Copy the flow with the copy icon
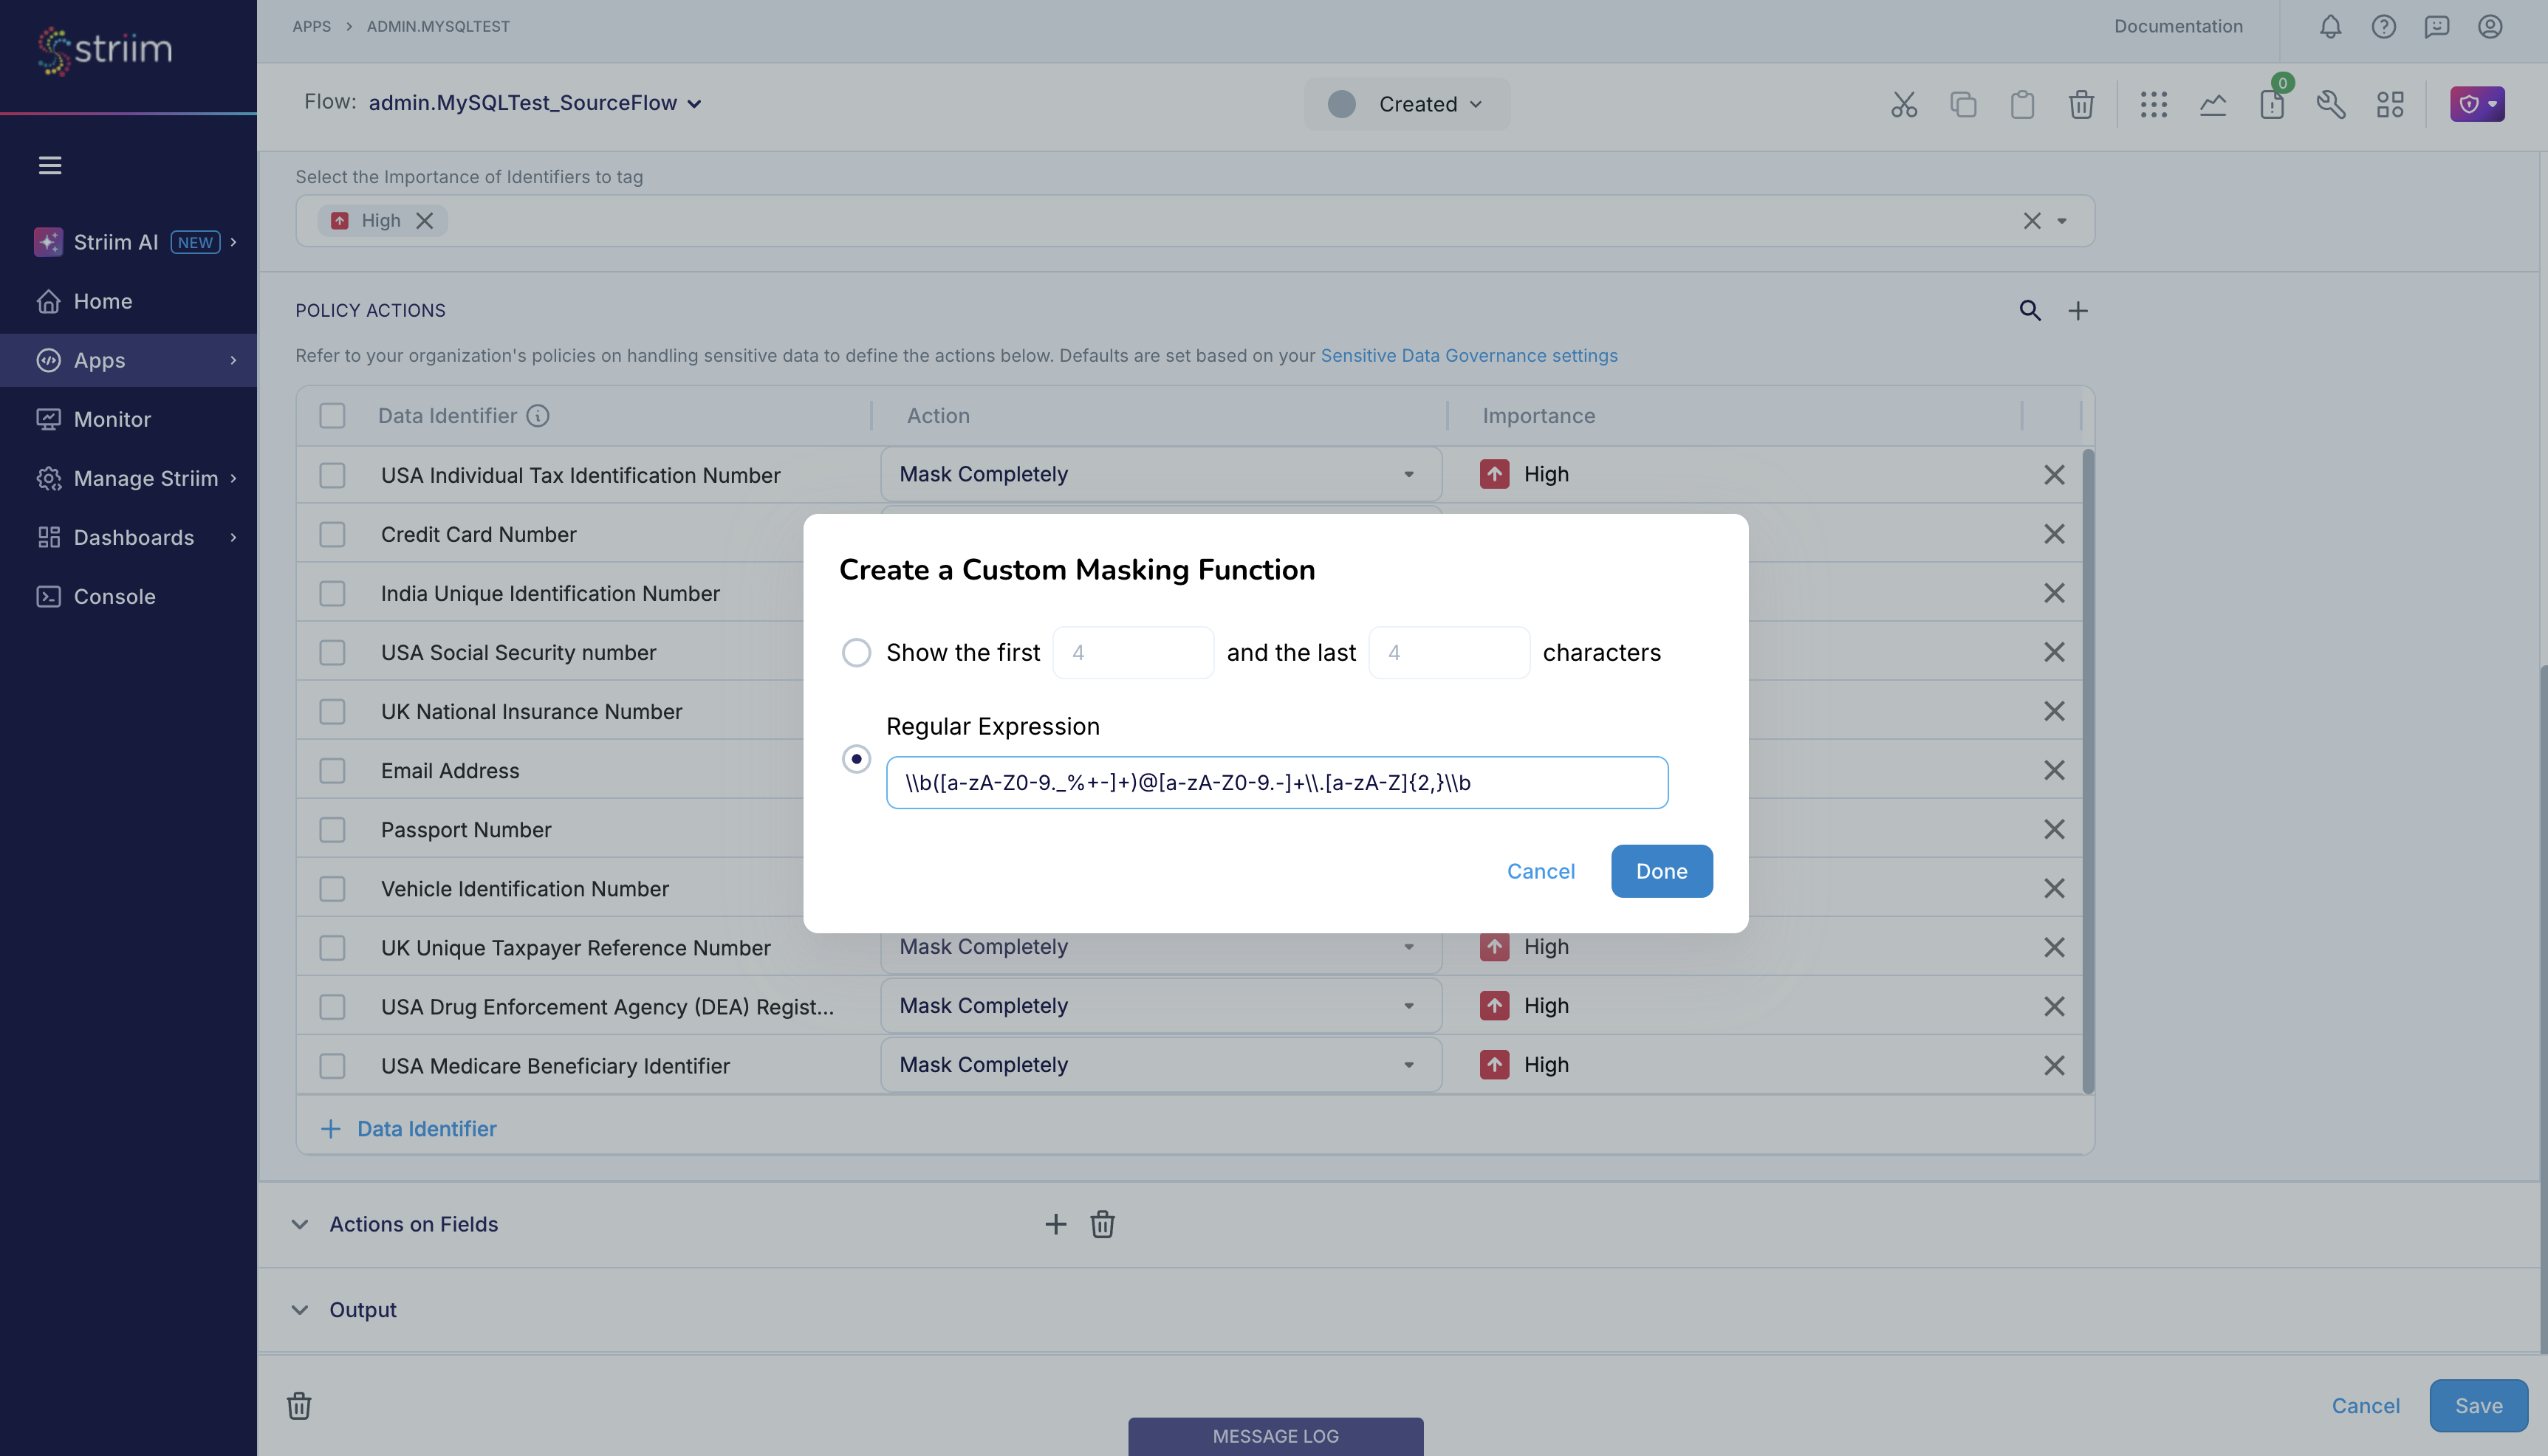The width and height of the screenshot is (2548, 1456). (x=1963, y=104)
